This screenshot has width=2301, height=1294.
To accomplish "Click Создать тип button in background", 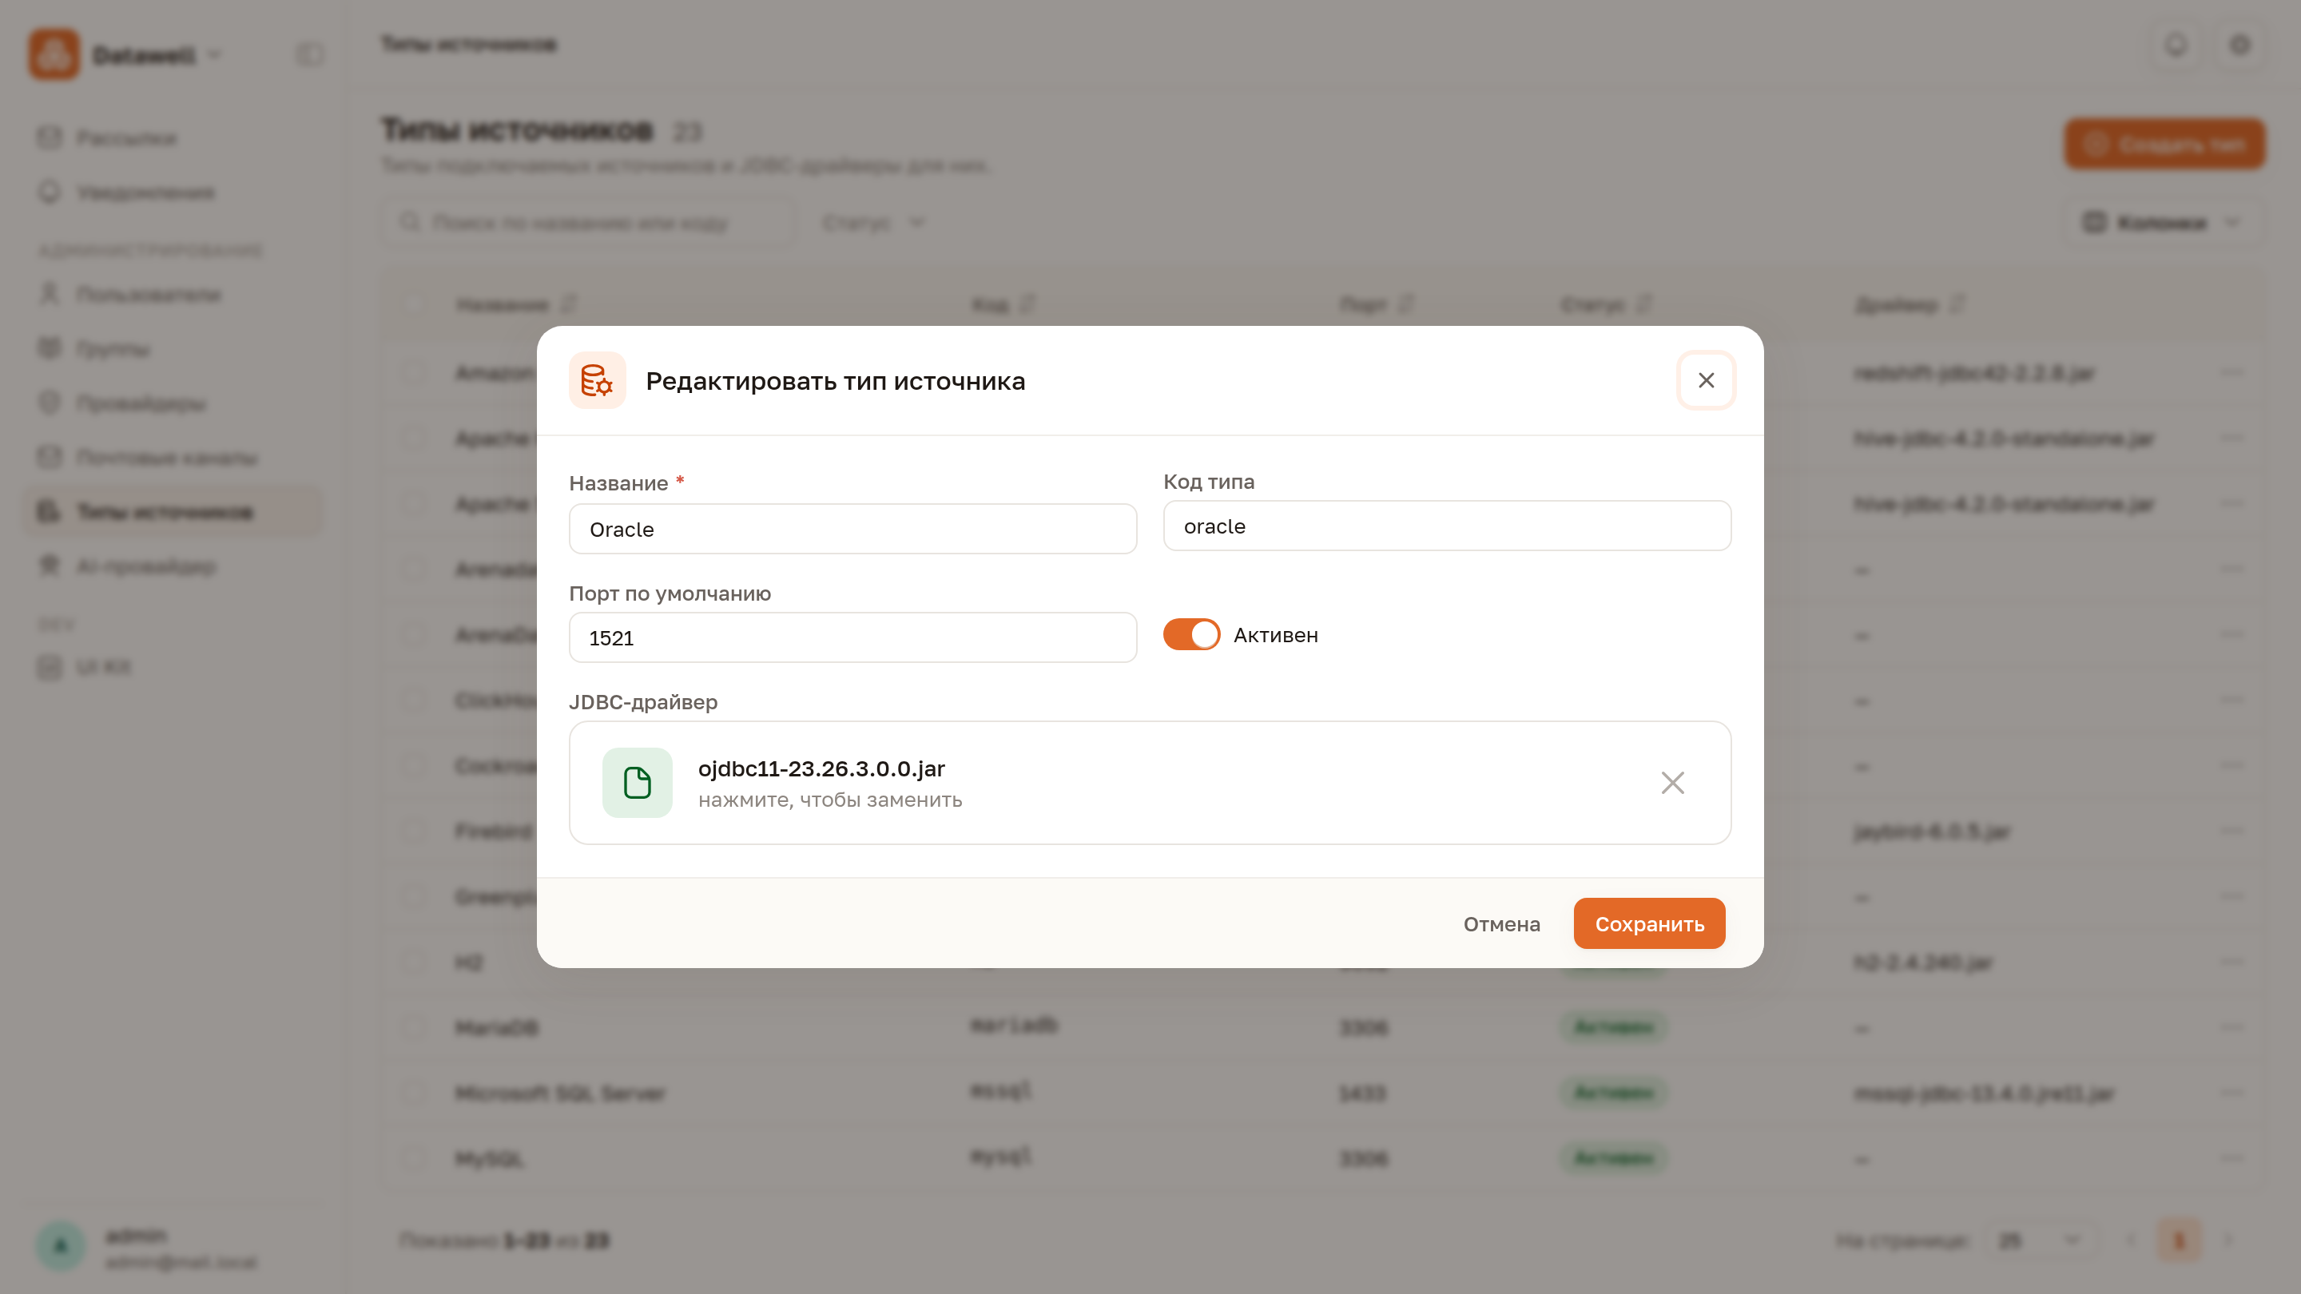I will coord(2164,145).
